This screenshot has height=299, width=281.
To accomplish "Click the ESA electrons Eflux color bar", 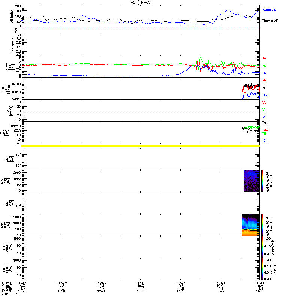I will 262,225.
